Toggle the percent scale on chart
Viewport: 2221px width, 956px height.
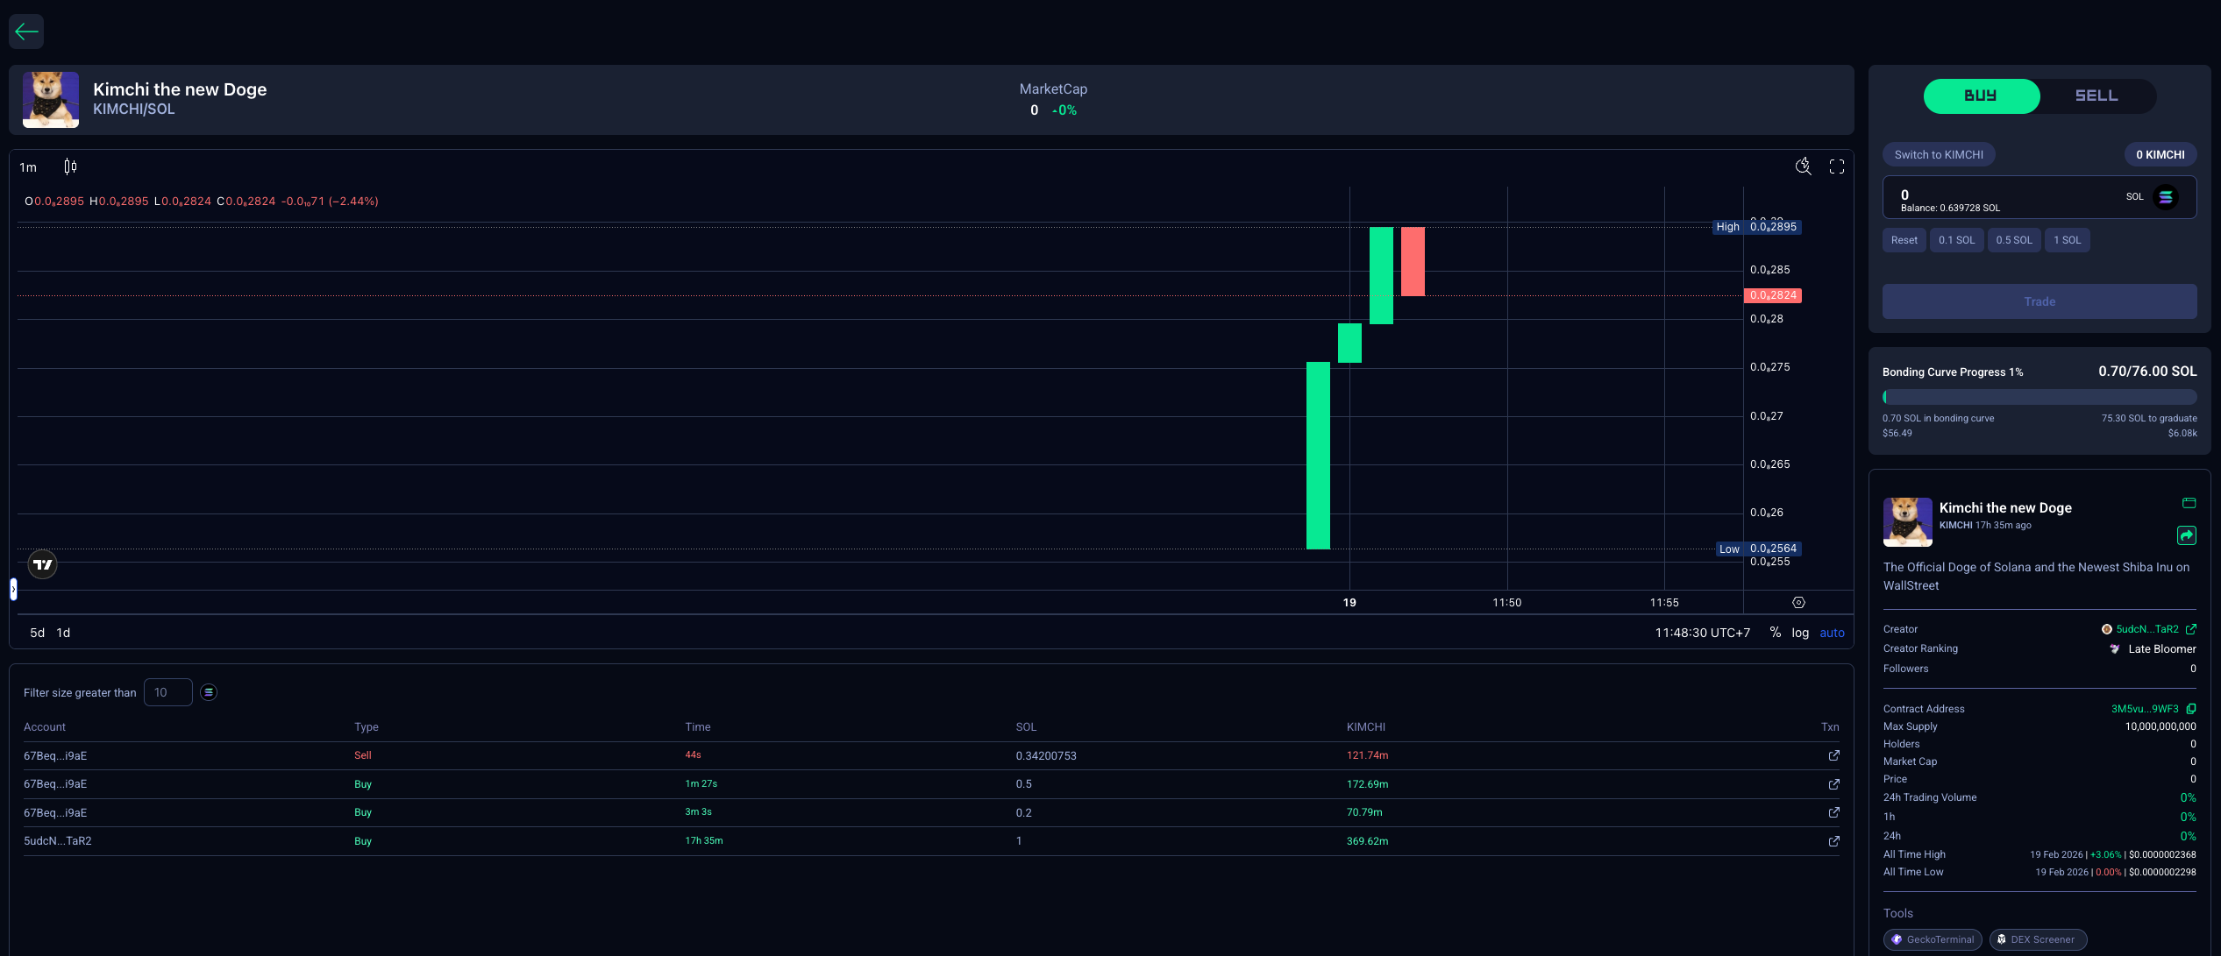pos(1775,633)
